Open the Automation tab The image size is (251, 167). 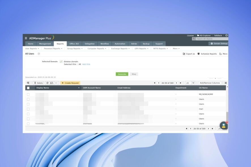tap(120, 44)
